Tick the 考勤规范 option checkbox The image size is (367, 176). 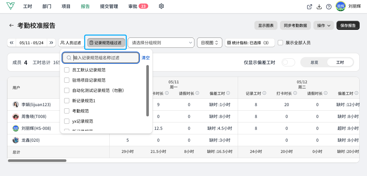point(67,111)
